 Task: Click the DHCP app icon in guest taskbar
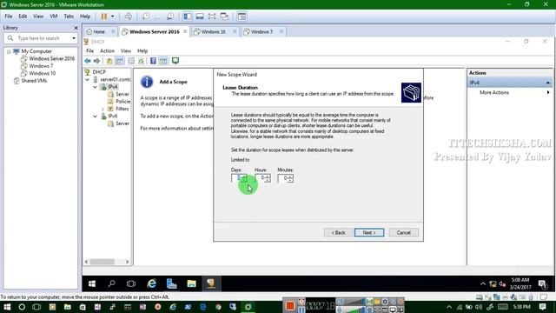click(211, 283)
